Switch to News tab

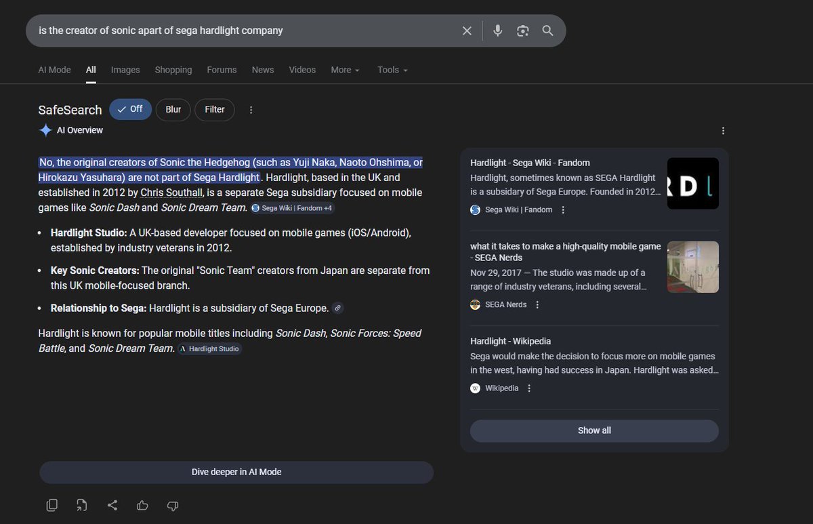(x=263, y=70)
